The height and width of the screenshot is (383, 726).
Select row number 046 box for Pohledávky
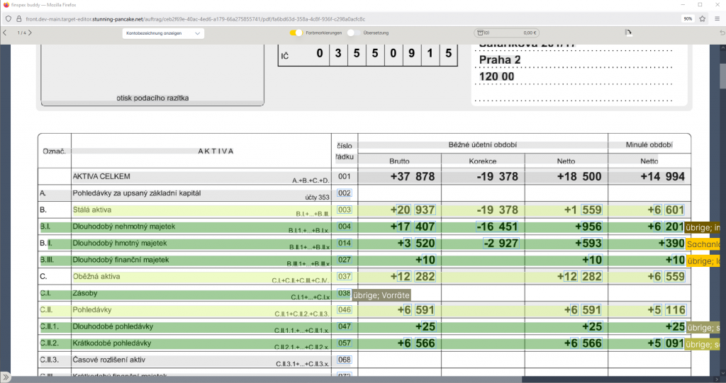(x=345, y=309)
